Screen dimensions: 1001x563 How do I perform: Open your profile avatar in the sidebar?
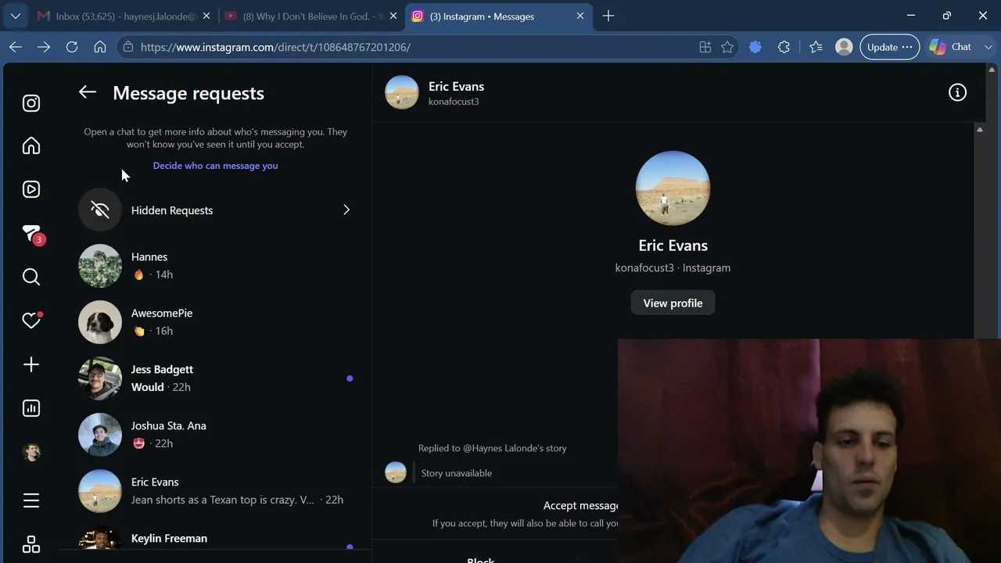click(31, 452)
